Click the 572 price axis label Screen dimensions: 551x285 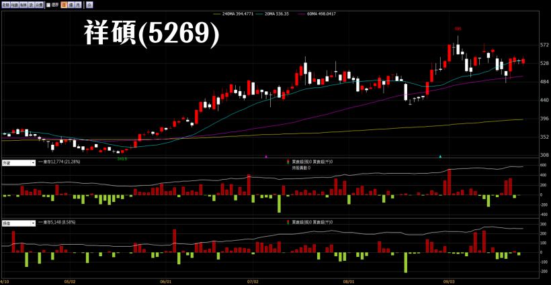coord(544,45)
